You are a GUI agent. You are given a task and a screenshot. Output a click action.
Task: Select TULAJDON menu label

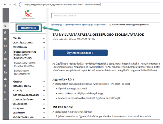pyautogui.click(x=18, y=108)
